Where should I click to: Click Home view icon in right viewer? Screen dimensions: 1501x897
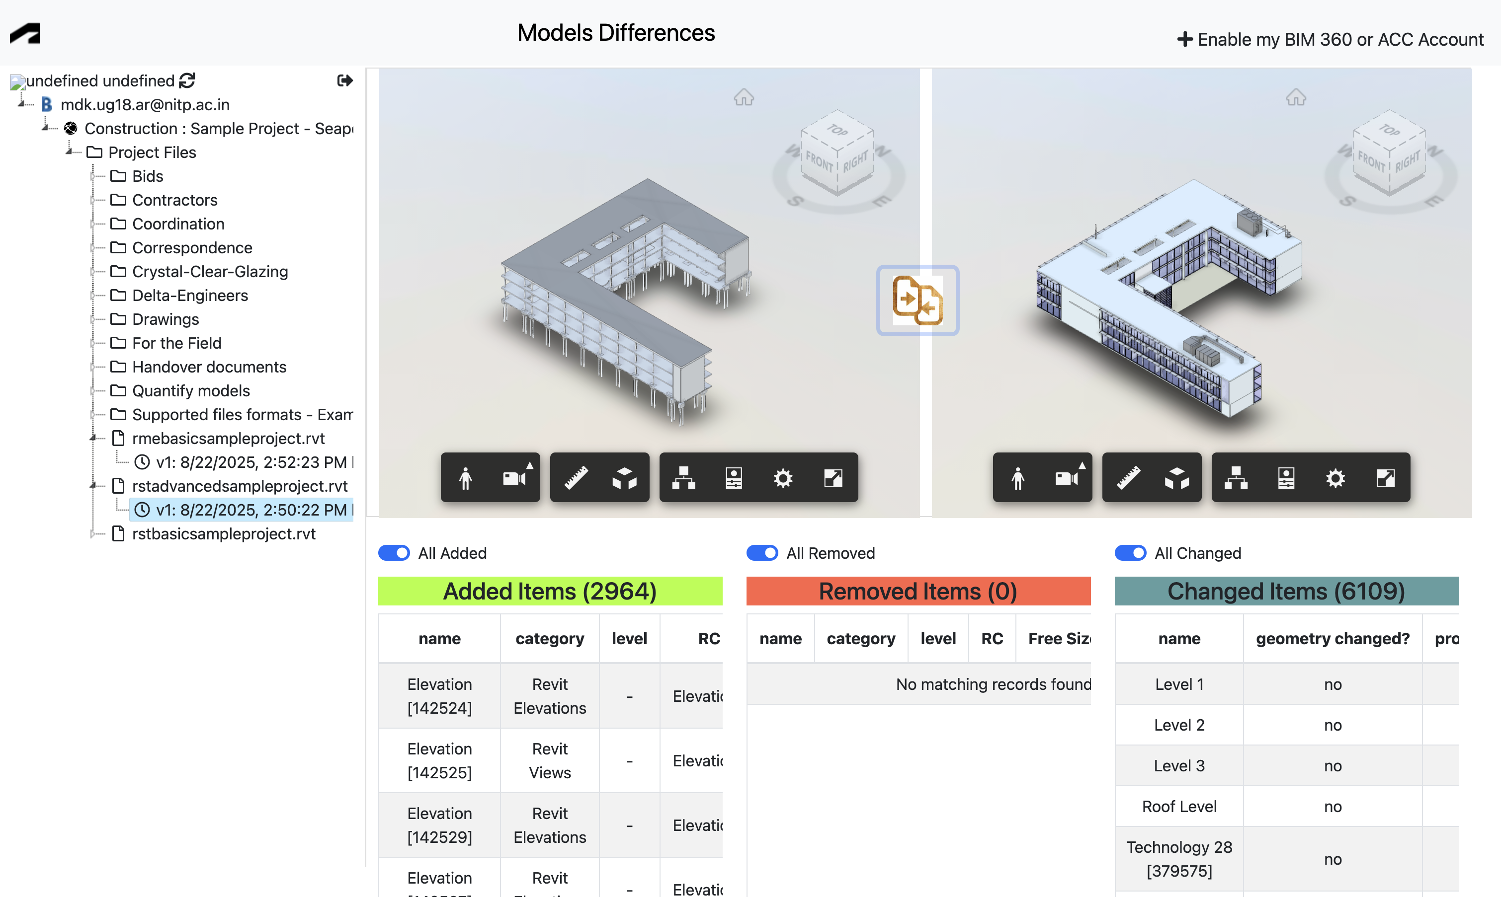tap(1296, 97)
